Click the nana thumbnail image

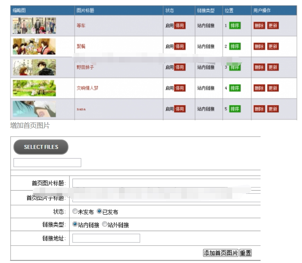(x=34, y=109)
